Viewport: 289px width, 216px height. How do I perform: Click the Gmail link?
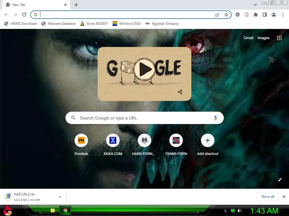[248, 38]
